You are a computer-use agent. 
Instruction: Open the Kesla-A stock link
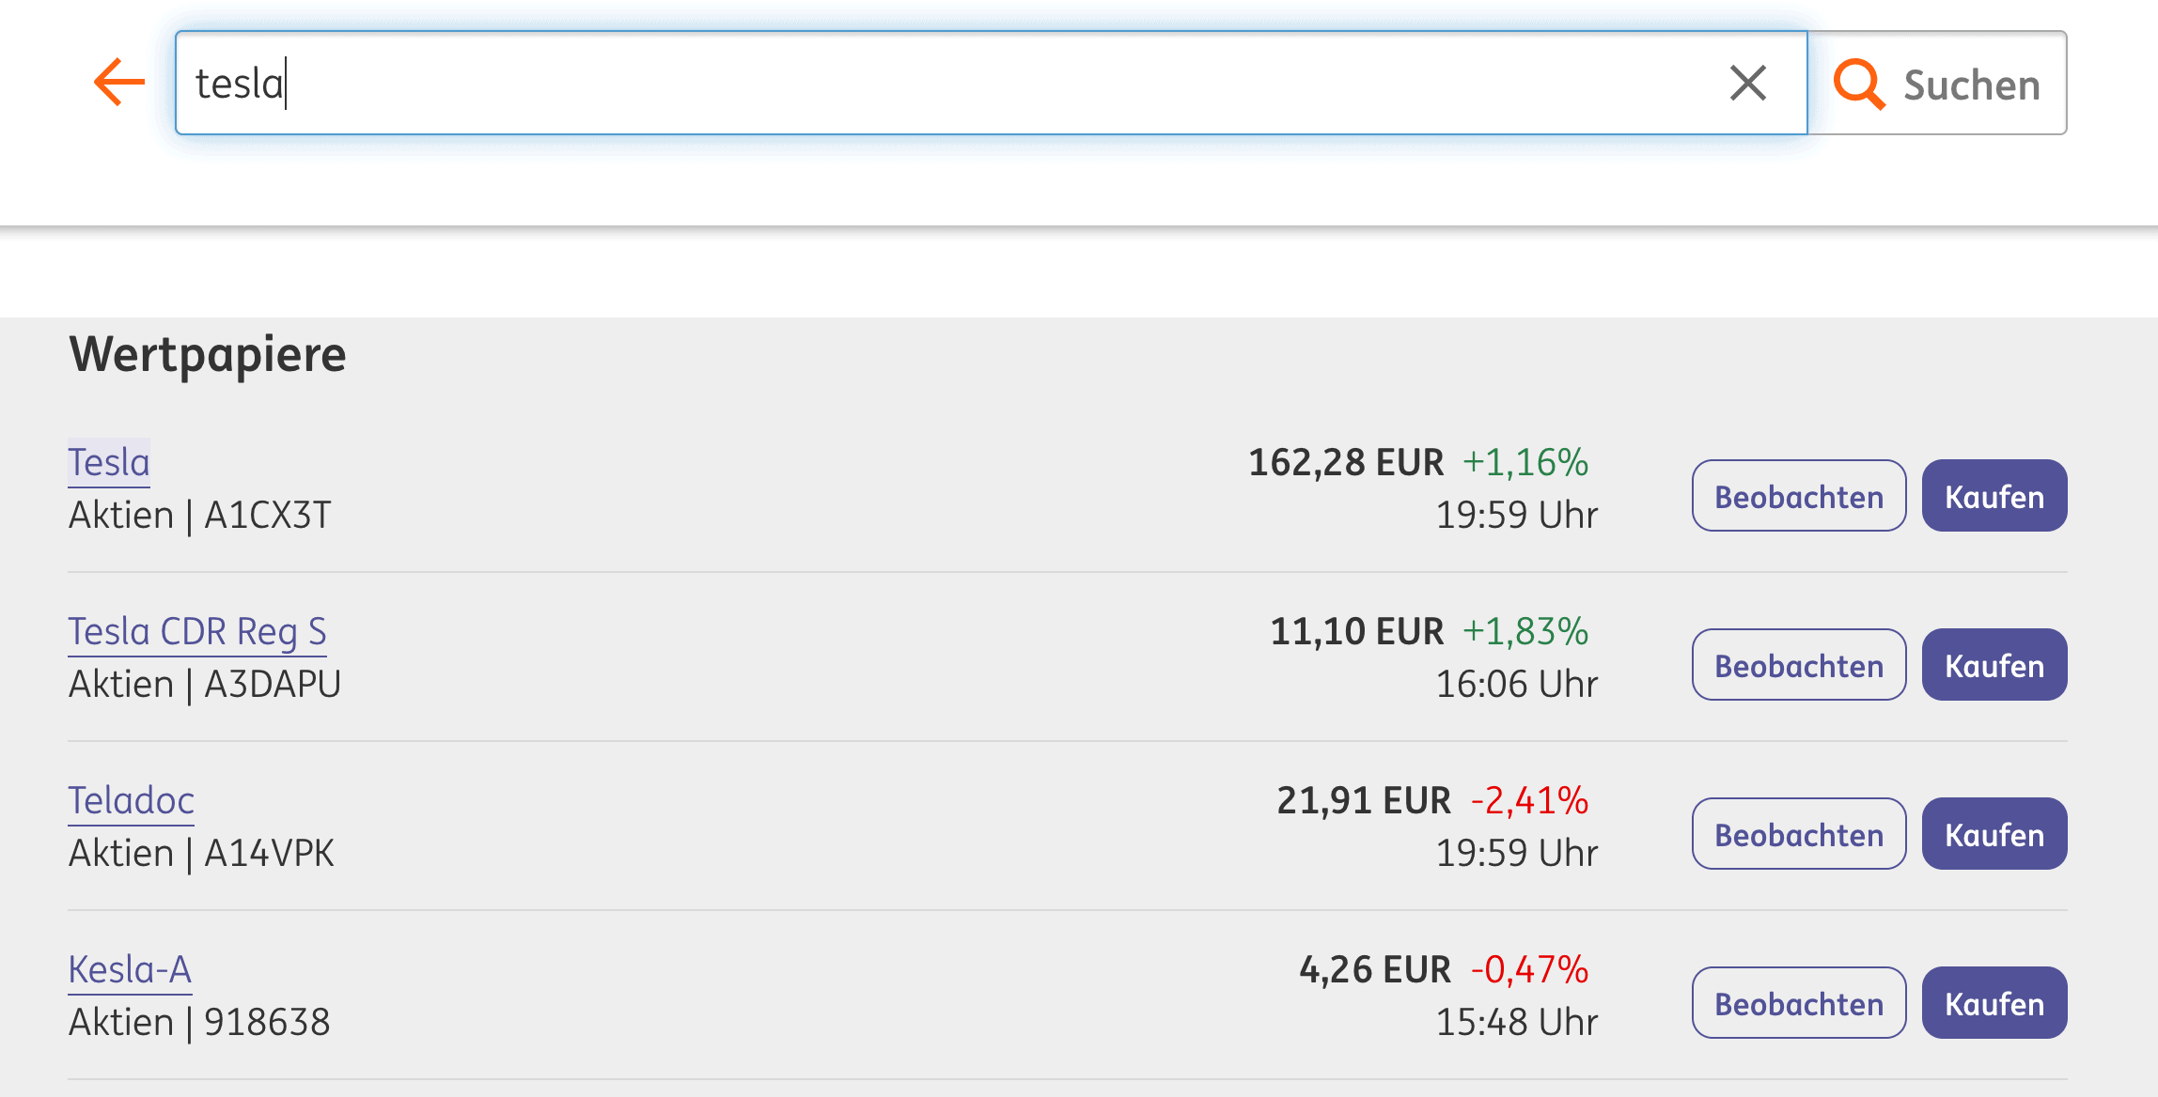(x=130, y=969)
